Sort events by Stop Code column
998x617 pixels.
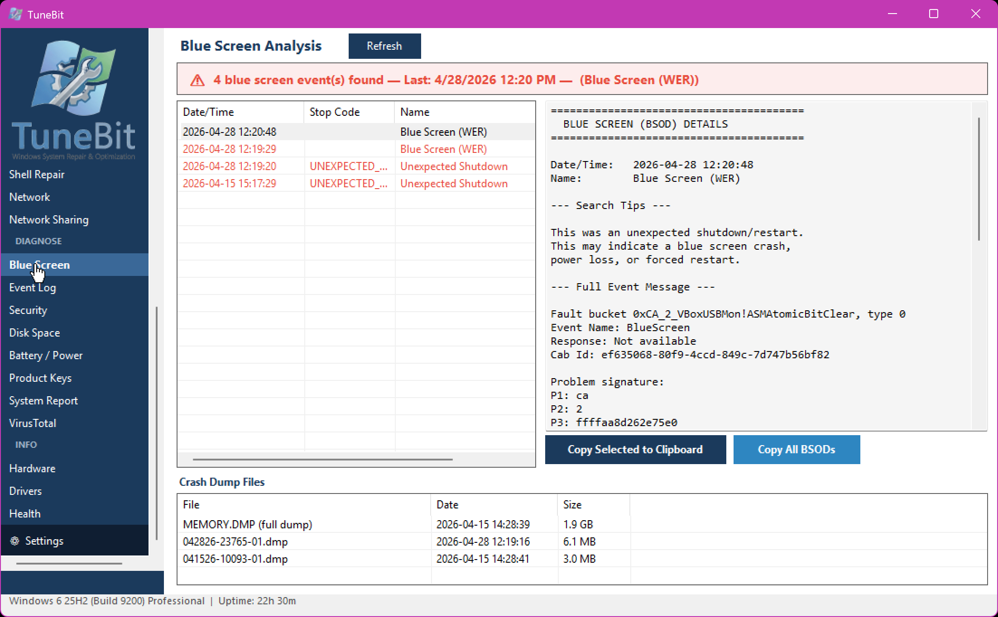(349, 112)
